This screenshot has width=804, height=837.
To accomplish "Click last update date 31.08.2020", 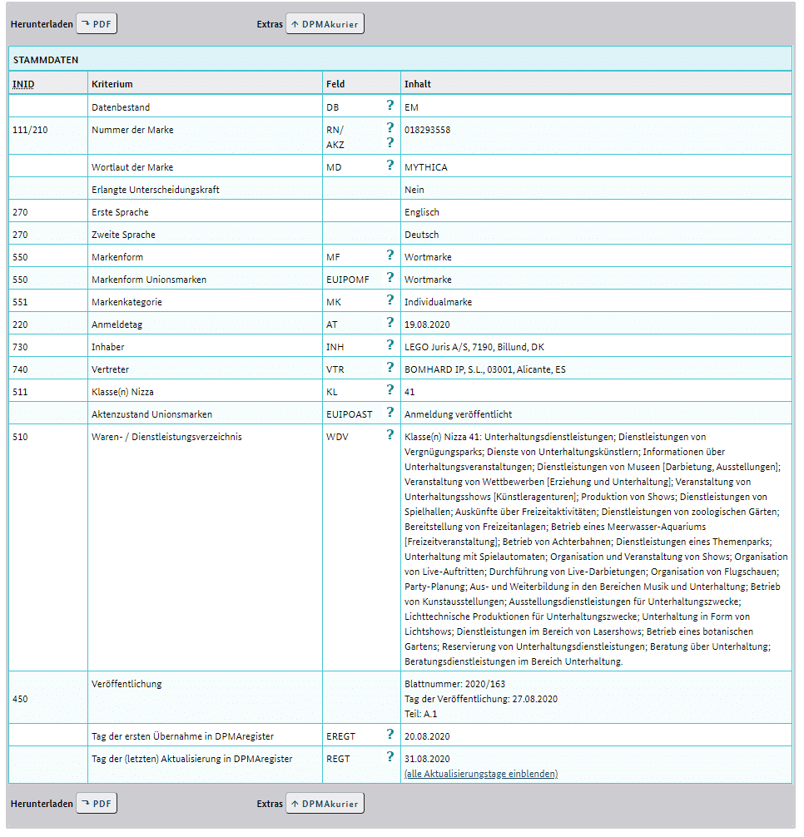I will (x=427, y=759).
